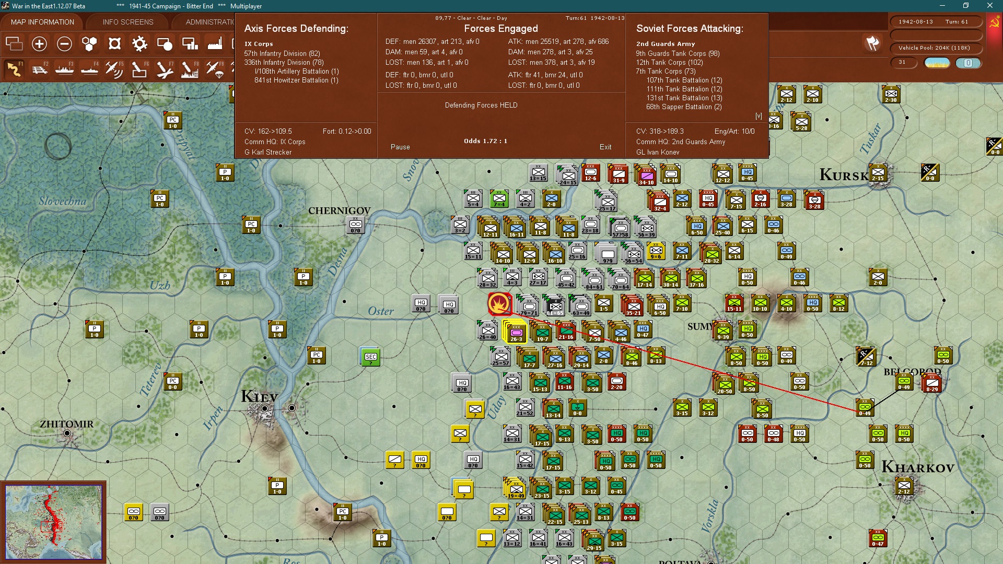Pause the battle resolution display
Viewport: 1003px width, 564px height.
pos(400,147)
